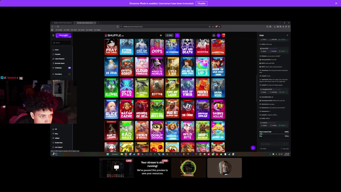This screenshot has height=192, width=341.
Task: Open the red profile avatar with notification badge
Action: (223, 35)
